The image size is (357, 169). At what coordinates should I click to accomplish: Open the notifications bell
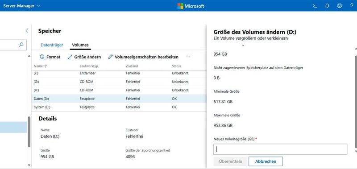tap(327, 6)
